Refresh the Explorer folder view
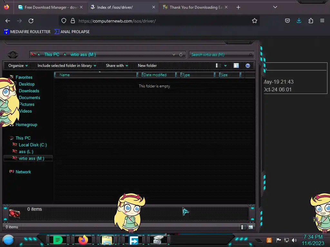The width and height of the screenshot is (330, 247). click(x=181, y=55)
